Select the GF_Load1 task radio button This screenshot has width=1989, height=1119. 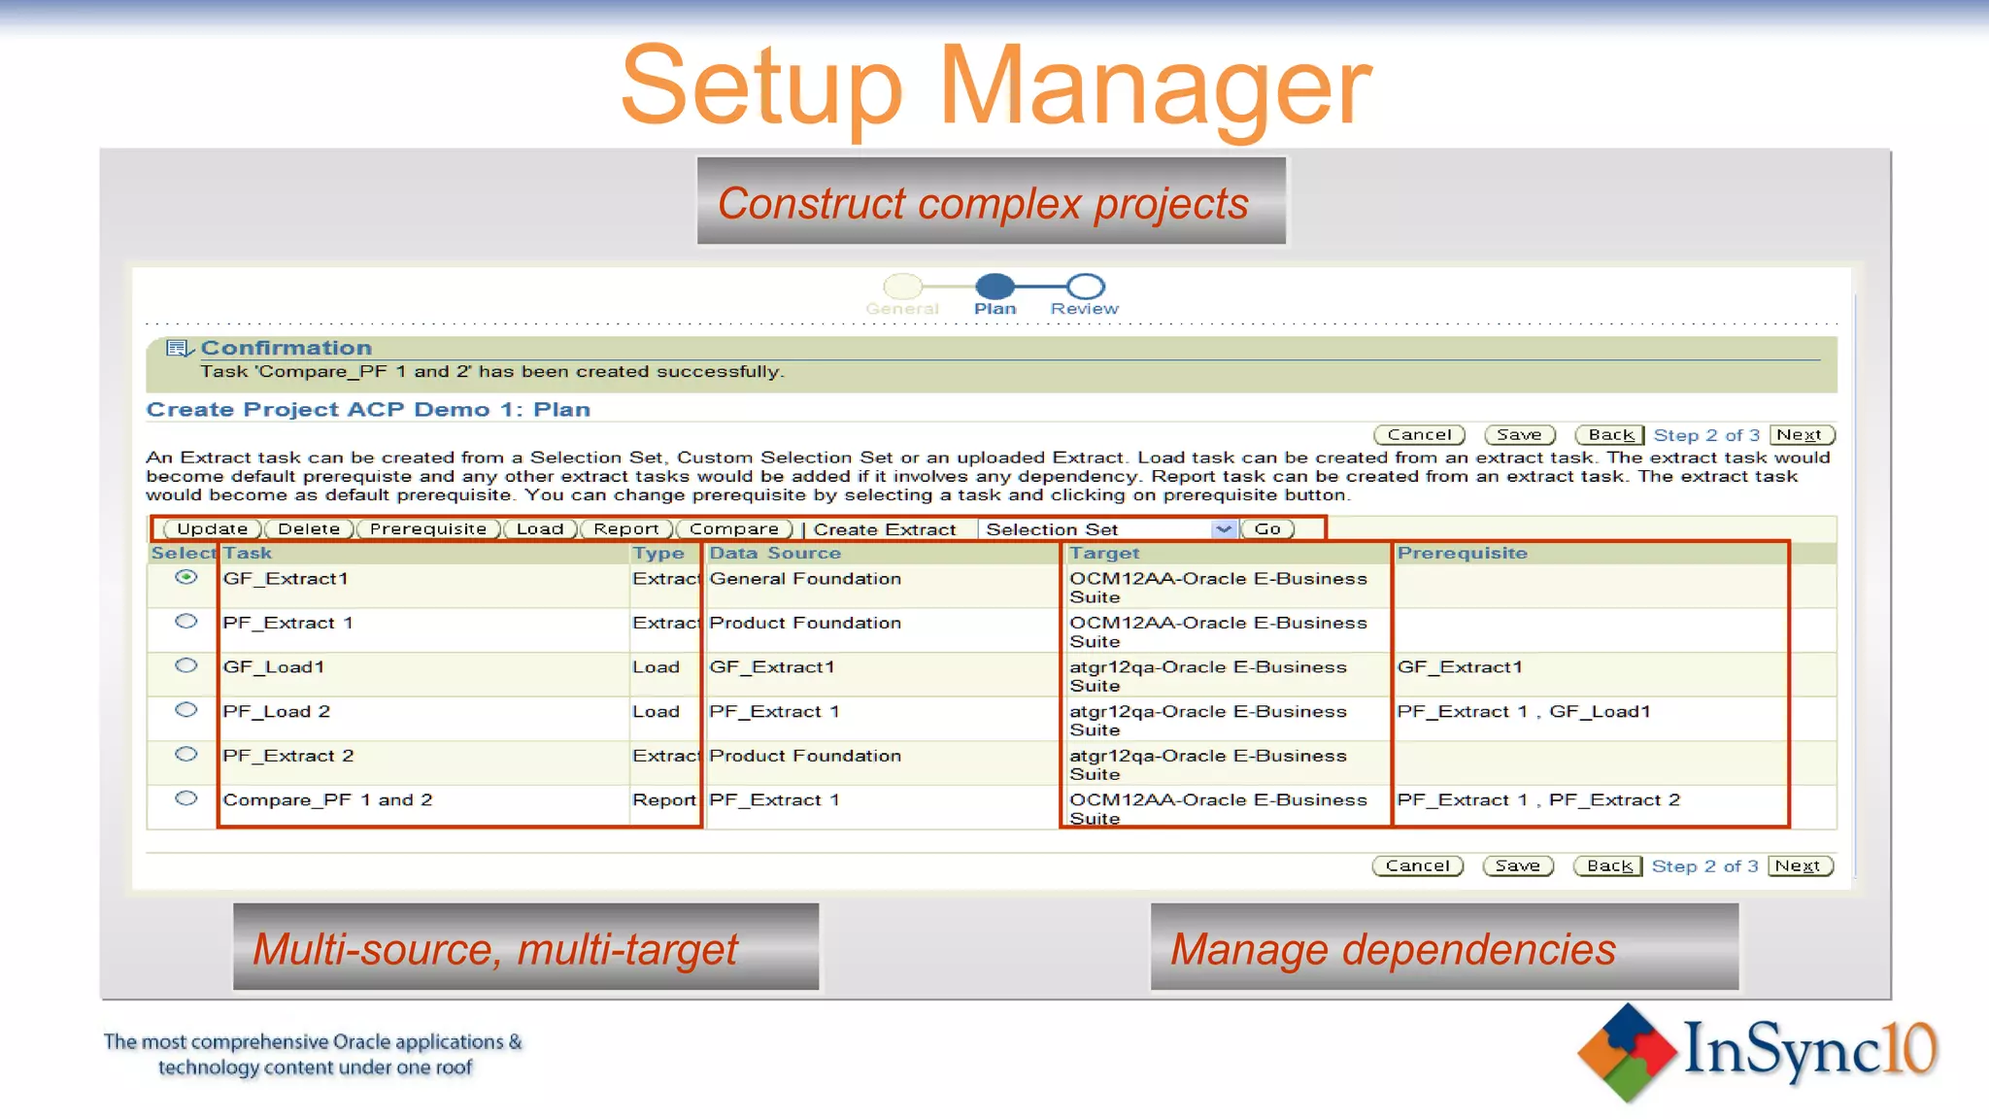click(x=185, y=665)
